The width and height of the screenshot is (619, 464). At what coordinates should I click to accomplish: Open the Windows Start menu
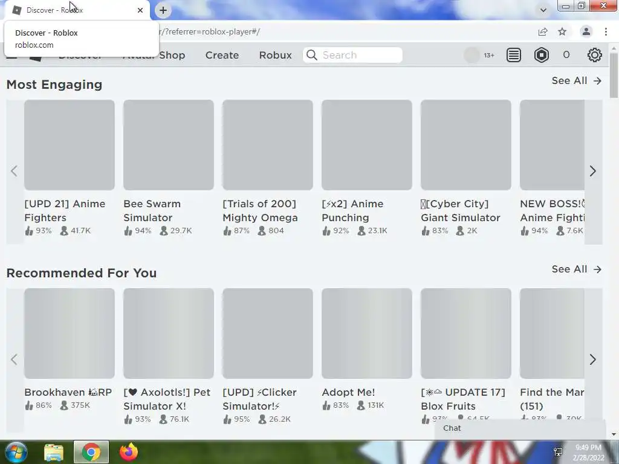click(16, 452)
